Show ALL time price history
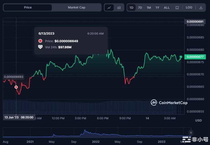This screenshot has width=210, height=145. (x=167, y=8)
